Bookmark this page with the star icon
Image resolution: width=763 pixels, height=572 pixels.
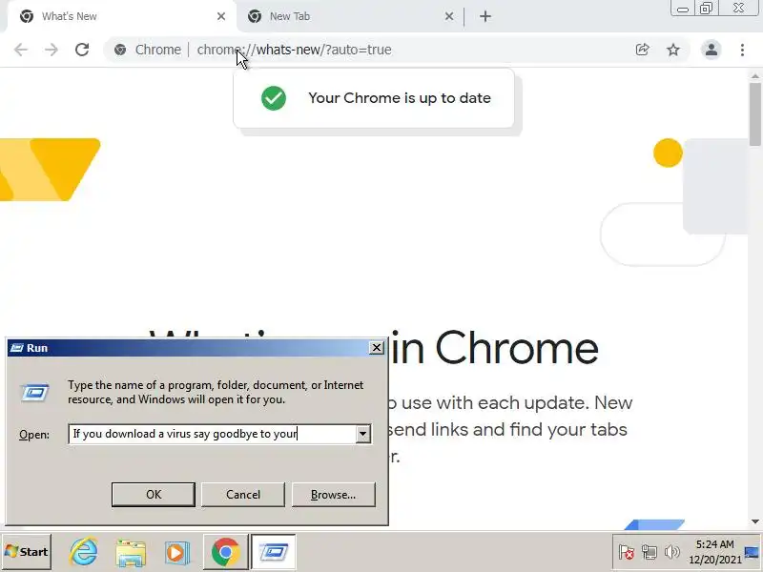point(673,50)
